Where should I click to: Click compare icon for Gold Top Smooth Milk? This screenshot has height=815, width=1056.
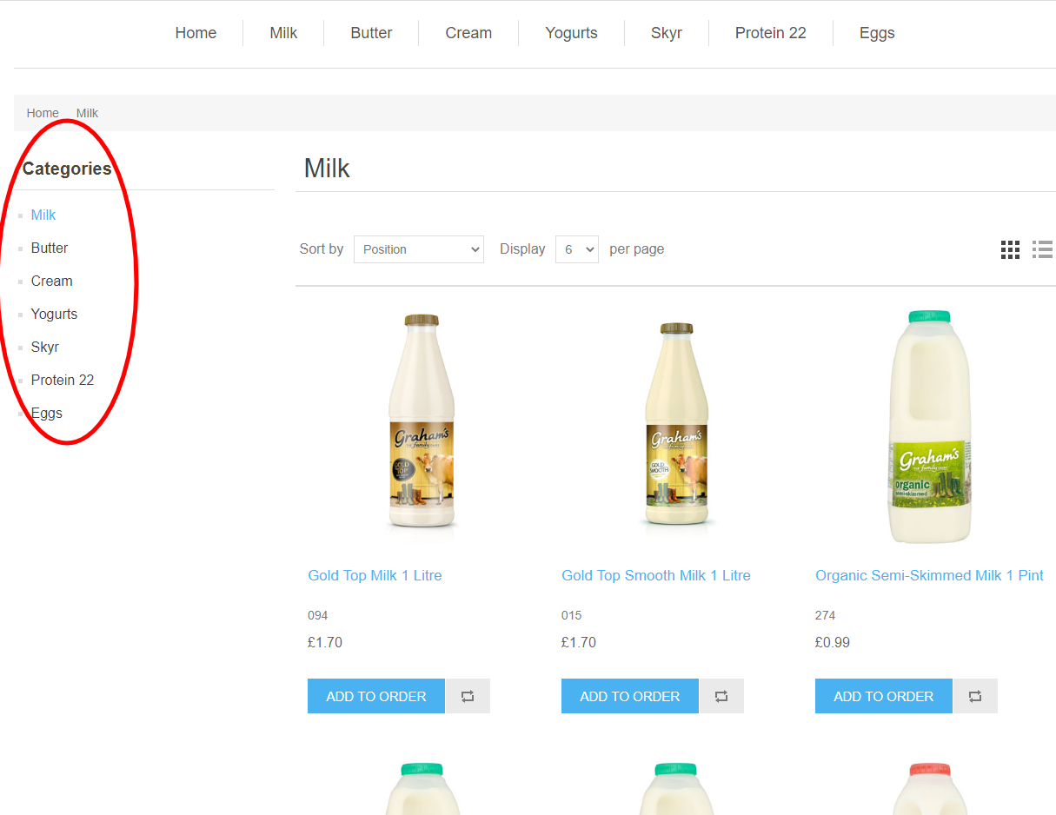[x=721, y=696]
